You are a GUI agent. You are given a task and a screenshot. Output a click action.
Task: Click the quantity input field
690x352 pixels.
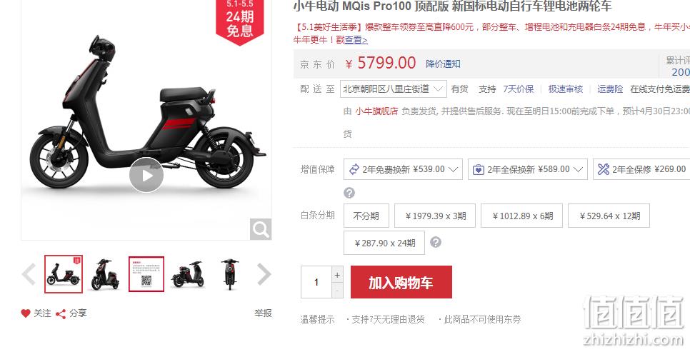point(316,282)
